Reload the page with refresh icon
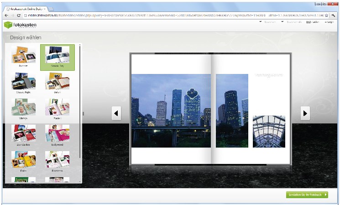 click(19, 15)
